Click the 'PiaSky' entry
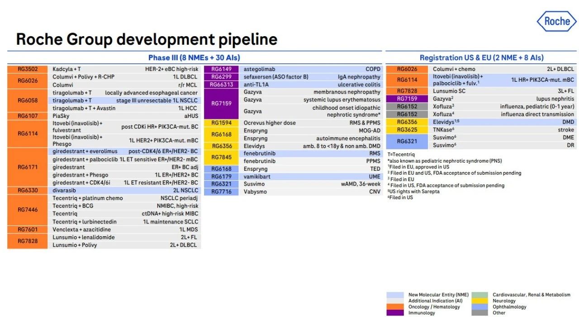 [61, 116]
